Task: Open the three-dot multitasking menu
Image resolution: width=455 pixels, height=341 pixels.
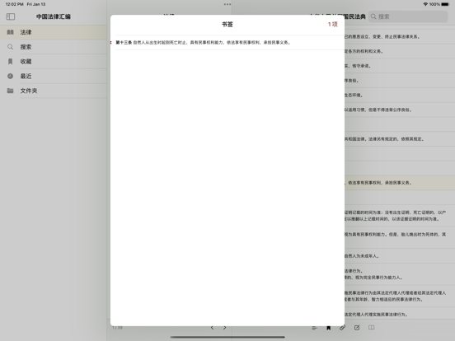Action: 227,4
